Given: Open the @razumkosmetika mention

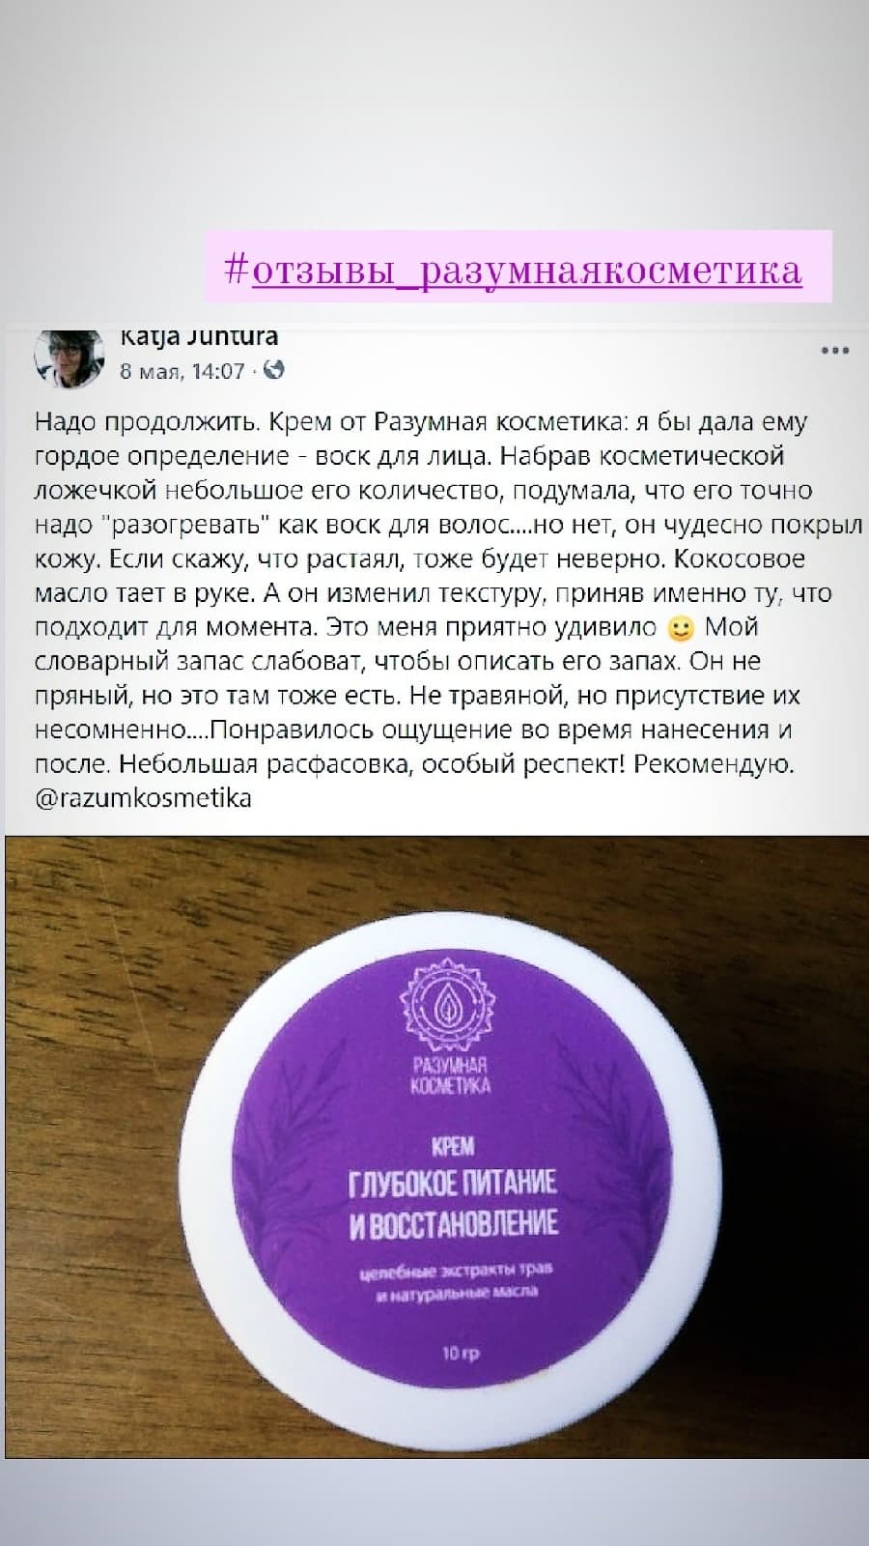Looking at the screenshot, I should tap(143, 798).
